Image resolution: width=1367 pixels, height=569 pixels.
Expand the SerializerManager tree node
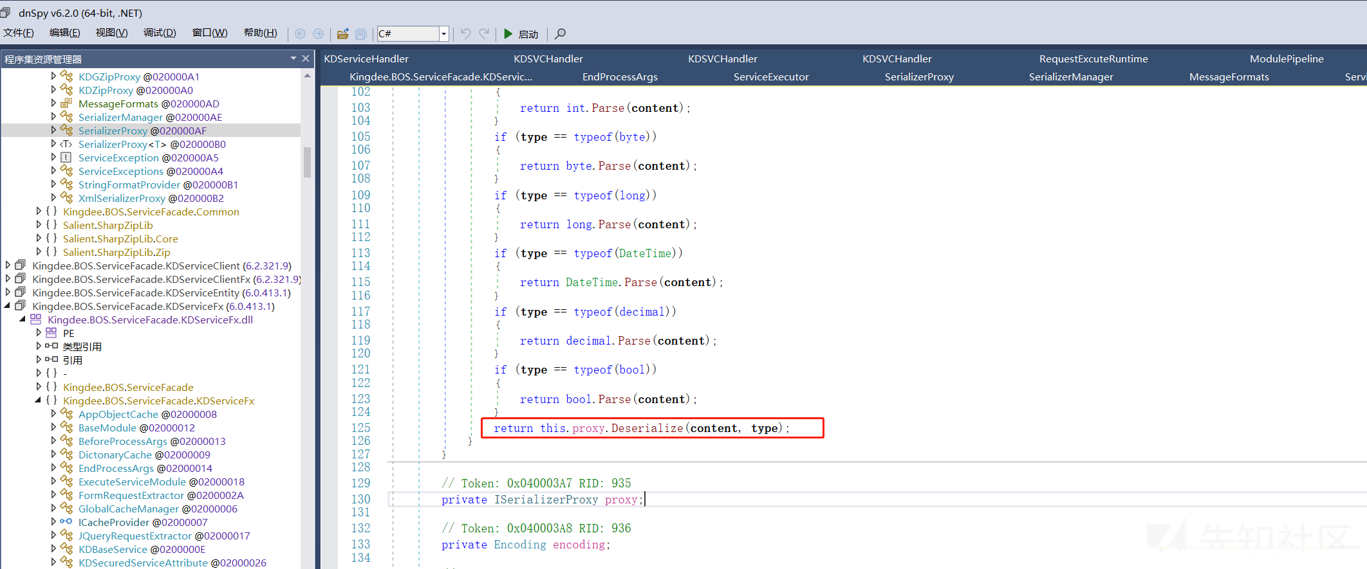click(x=53, y=116)
